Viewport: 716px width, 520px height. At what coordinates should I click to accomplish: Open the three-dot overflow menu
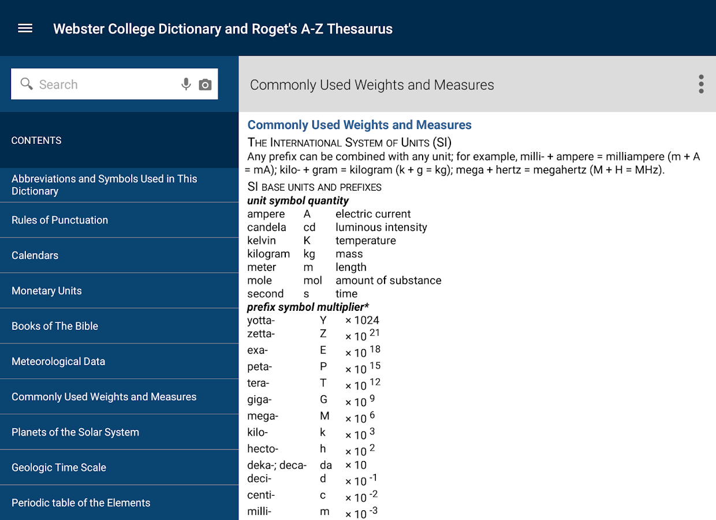click(701, 84)
